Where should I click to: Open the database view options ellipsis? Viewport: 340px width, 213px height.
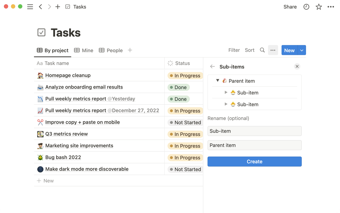point(273,50)
